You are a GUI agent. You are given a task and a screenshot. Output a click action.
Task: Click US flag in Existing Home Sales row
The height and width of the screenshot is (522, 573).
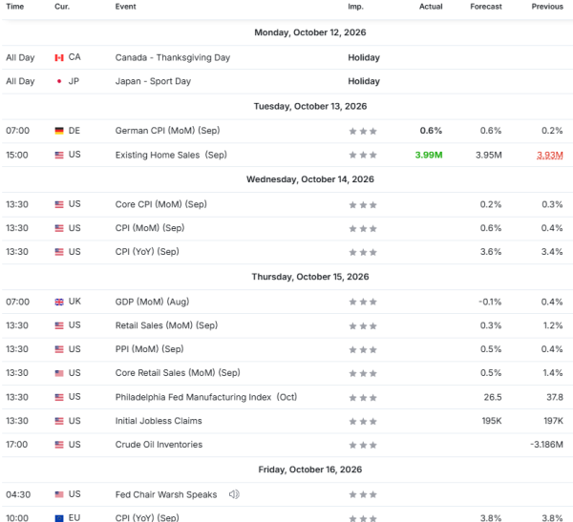[x=59, y=155]
